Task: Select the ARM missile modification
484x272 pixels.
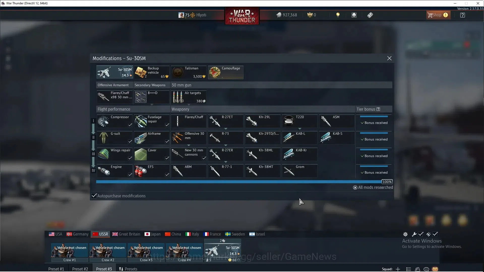Action: point(189,171)
